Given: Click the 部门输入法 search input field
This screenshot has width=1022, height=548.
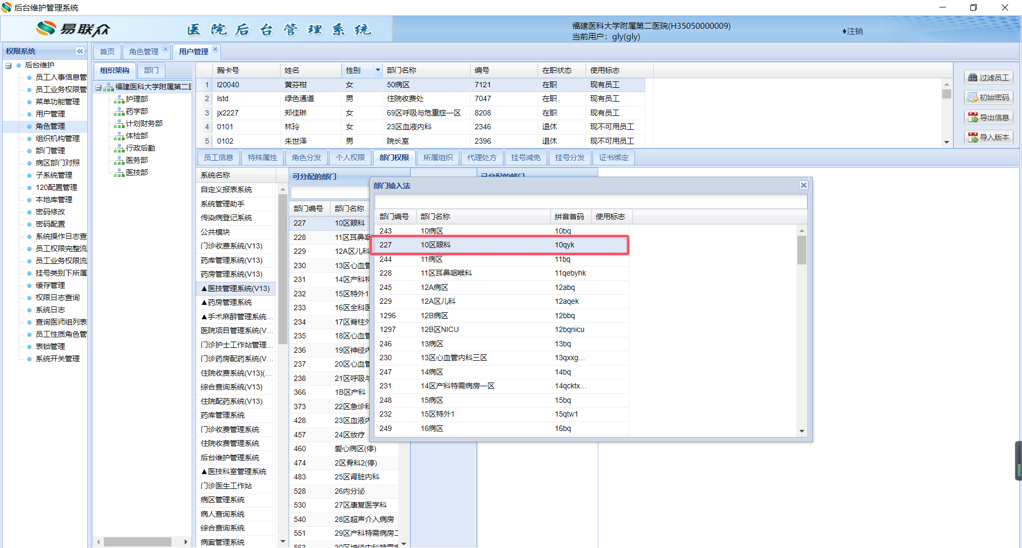Looking at the screenshot, I should (x=590, y=202).
